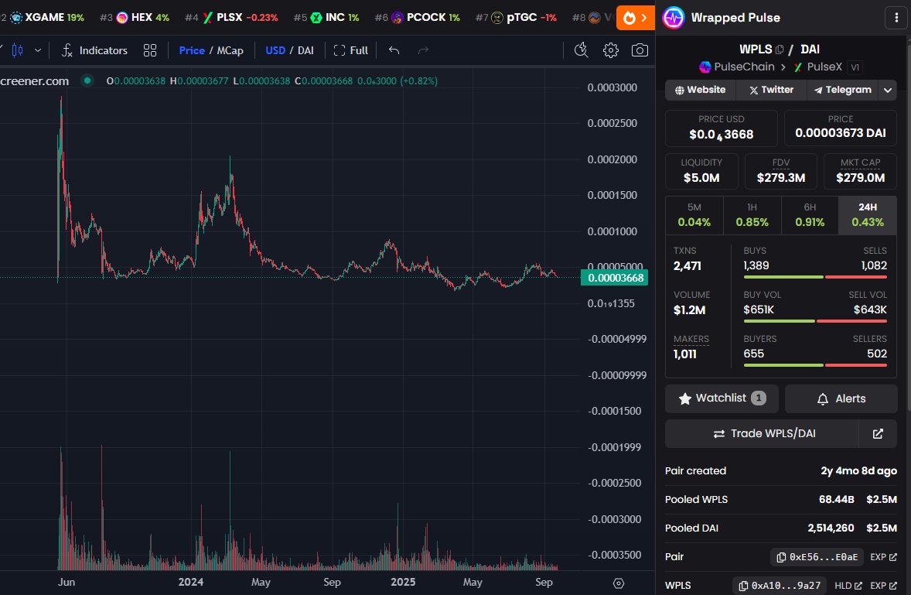Open pair EXP explorer link
911x595 pixels.
click(x=883, y=557)
